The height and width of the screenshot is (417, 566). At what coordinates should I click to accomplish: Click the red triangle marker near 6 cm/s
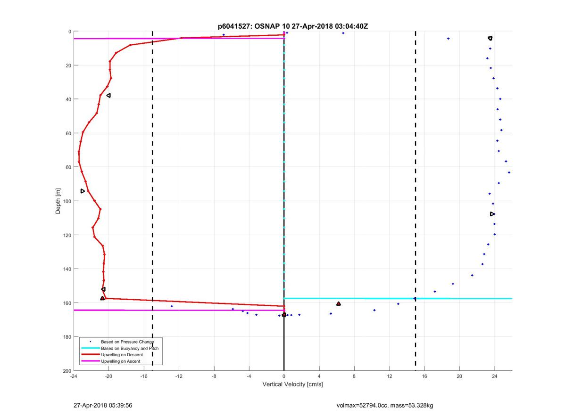[x=339, y=303]
